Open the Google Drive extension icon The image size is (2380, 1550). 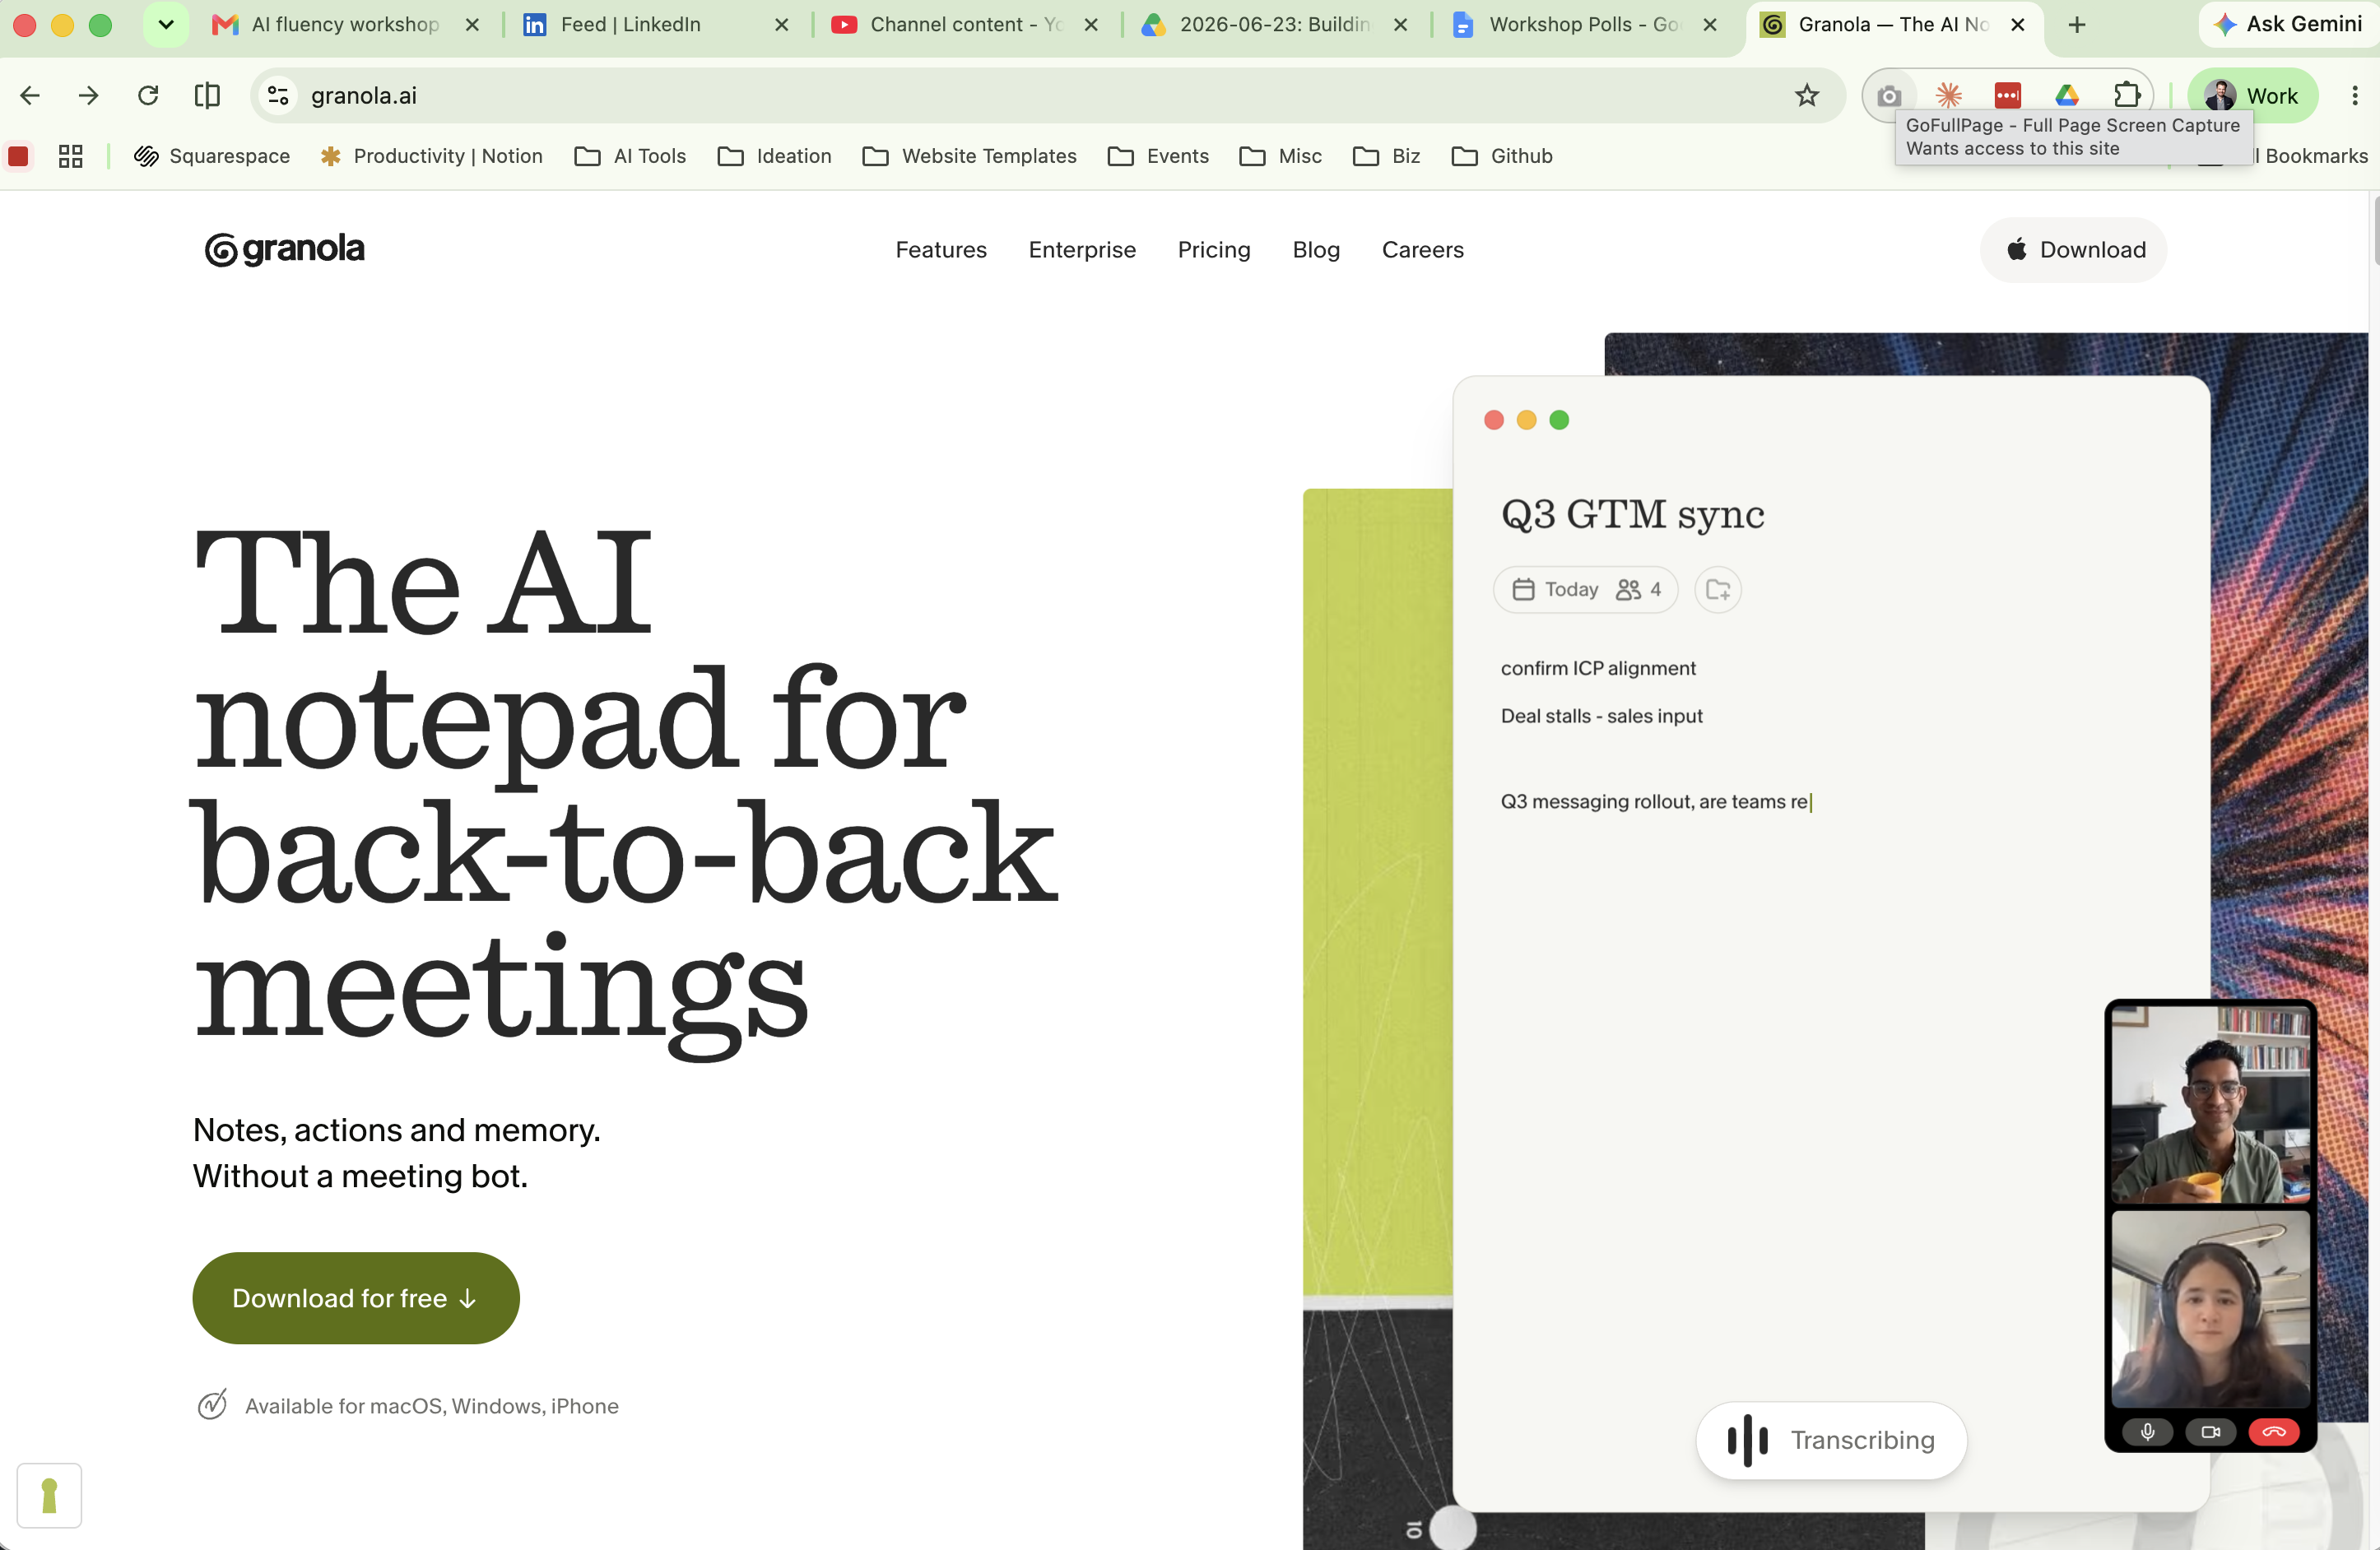click(2066, 96)
